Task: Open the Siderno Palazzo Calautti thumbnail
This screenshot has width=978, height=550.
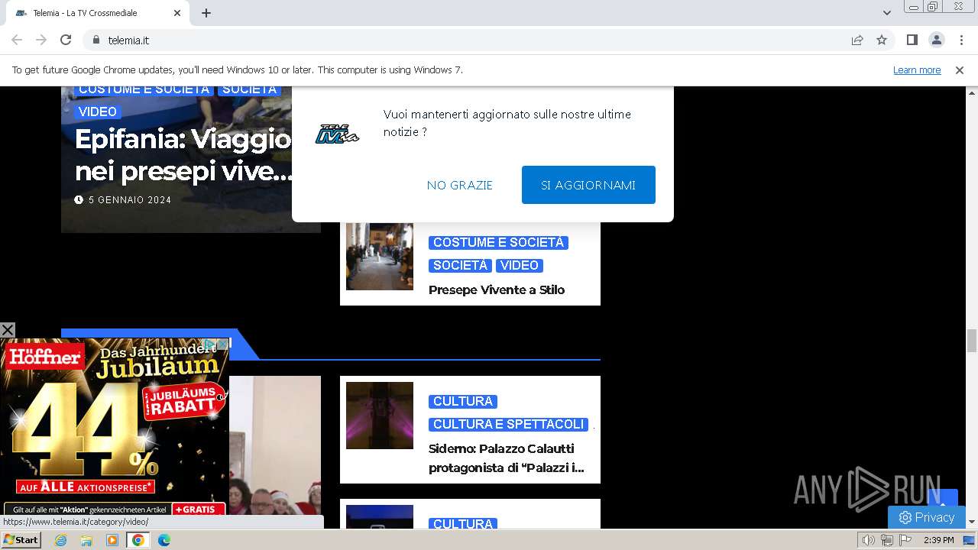Action: point(380,416)
